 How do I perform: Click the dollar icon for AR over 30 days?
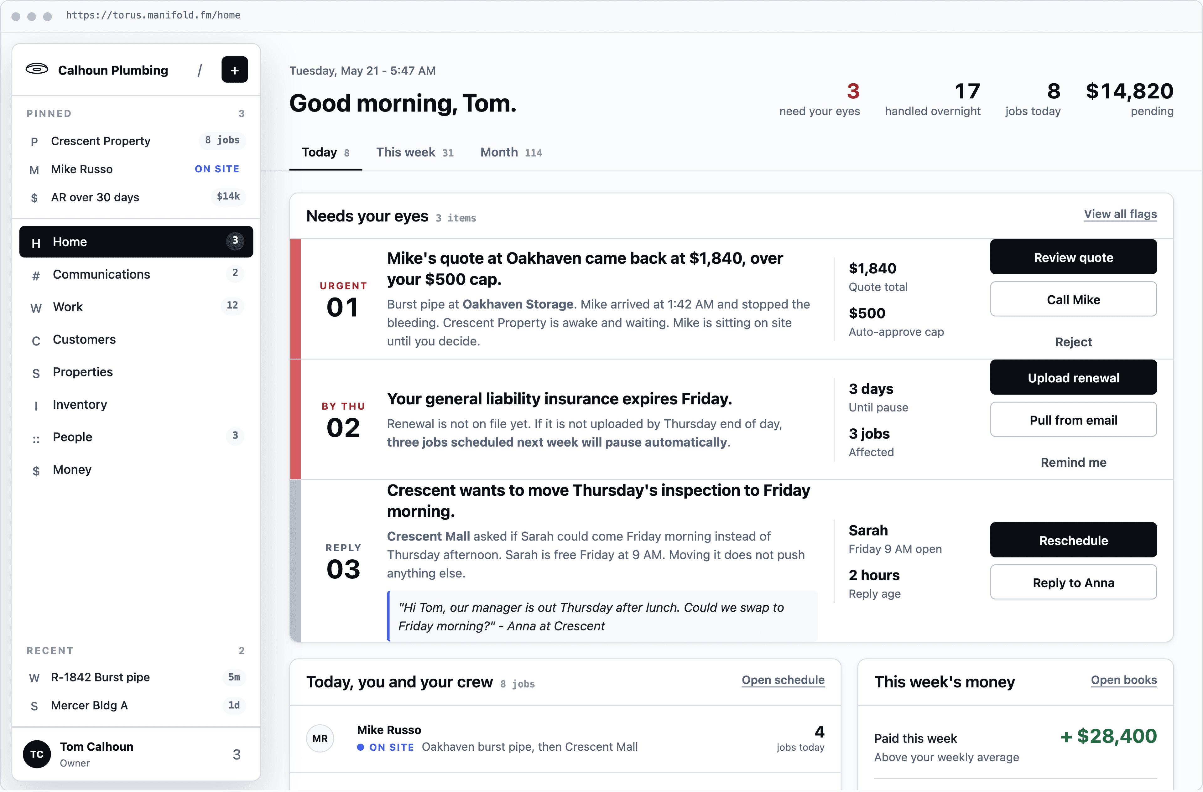(34, 198)
